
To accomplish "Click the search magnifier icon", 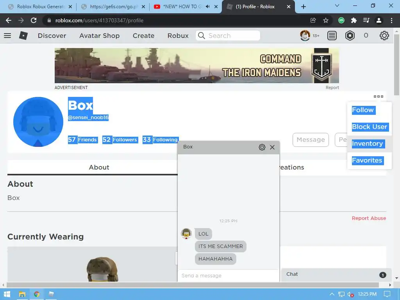I will click(201, 36).
